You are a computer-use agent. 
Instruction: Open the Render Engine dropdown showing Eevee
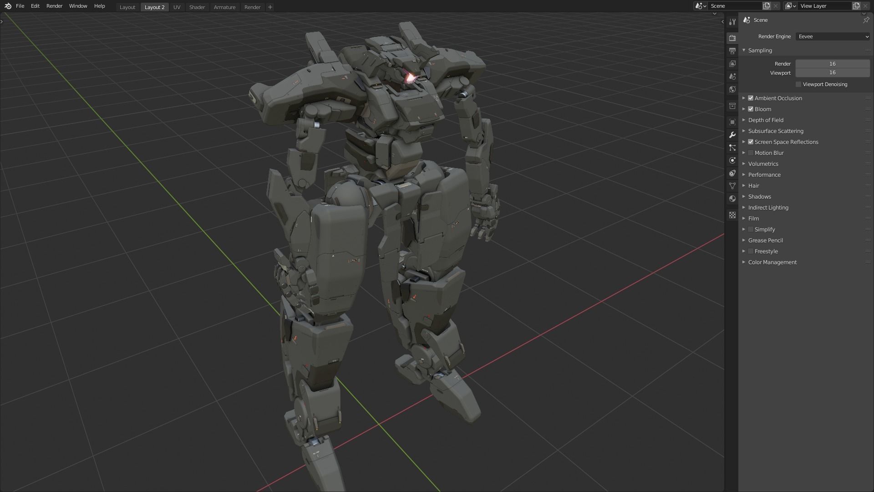pyautogui.click(x=833, y=36)
